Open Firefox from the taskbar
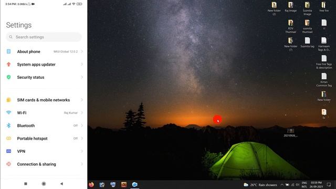Viewport: 336px width, 189px height. pyautogui.click(x=91, y=184)
